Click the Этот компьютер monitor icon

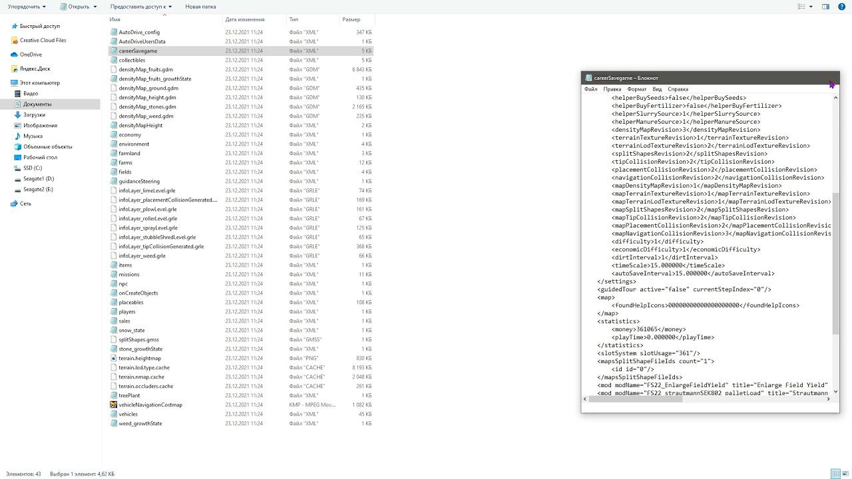tap(14, 82)
